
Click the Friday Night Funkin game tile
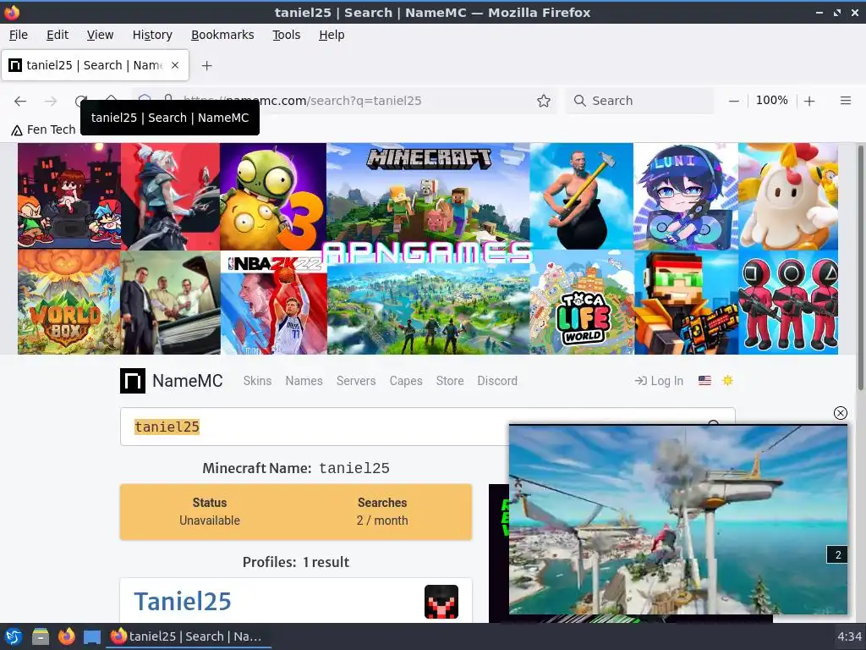point(69,196)
